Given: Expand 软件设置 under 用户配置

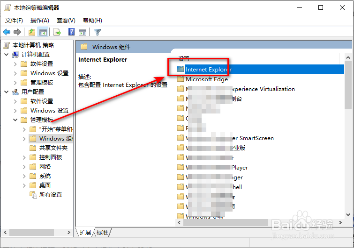Looking at the screenshot, I should pyautogui.click(x=15, y=101).
